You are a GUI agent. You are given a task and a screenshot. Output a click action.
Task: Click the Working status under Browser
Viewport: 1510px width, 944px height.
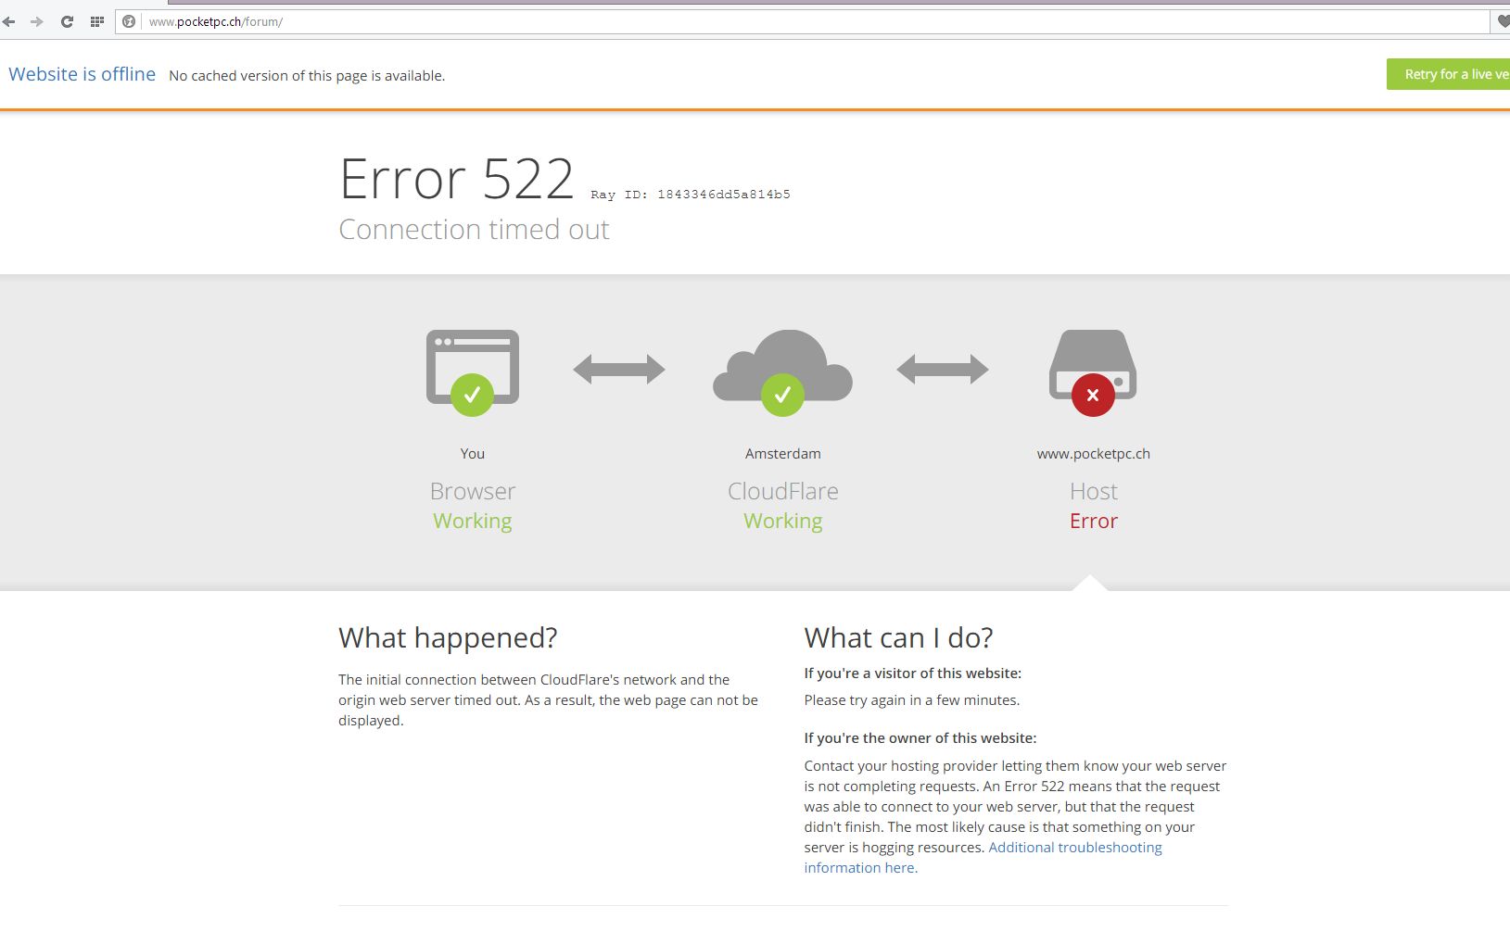tap(473, 521)
